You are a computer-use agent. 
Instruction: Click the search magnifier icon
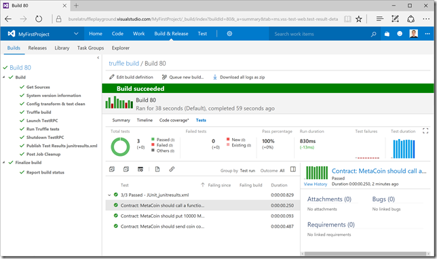point(373,34)
